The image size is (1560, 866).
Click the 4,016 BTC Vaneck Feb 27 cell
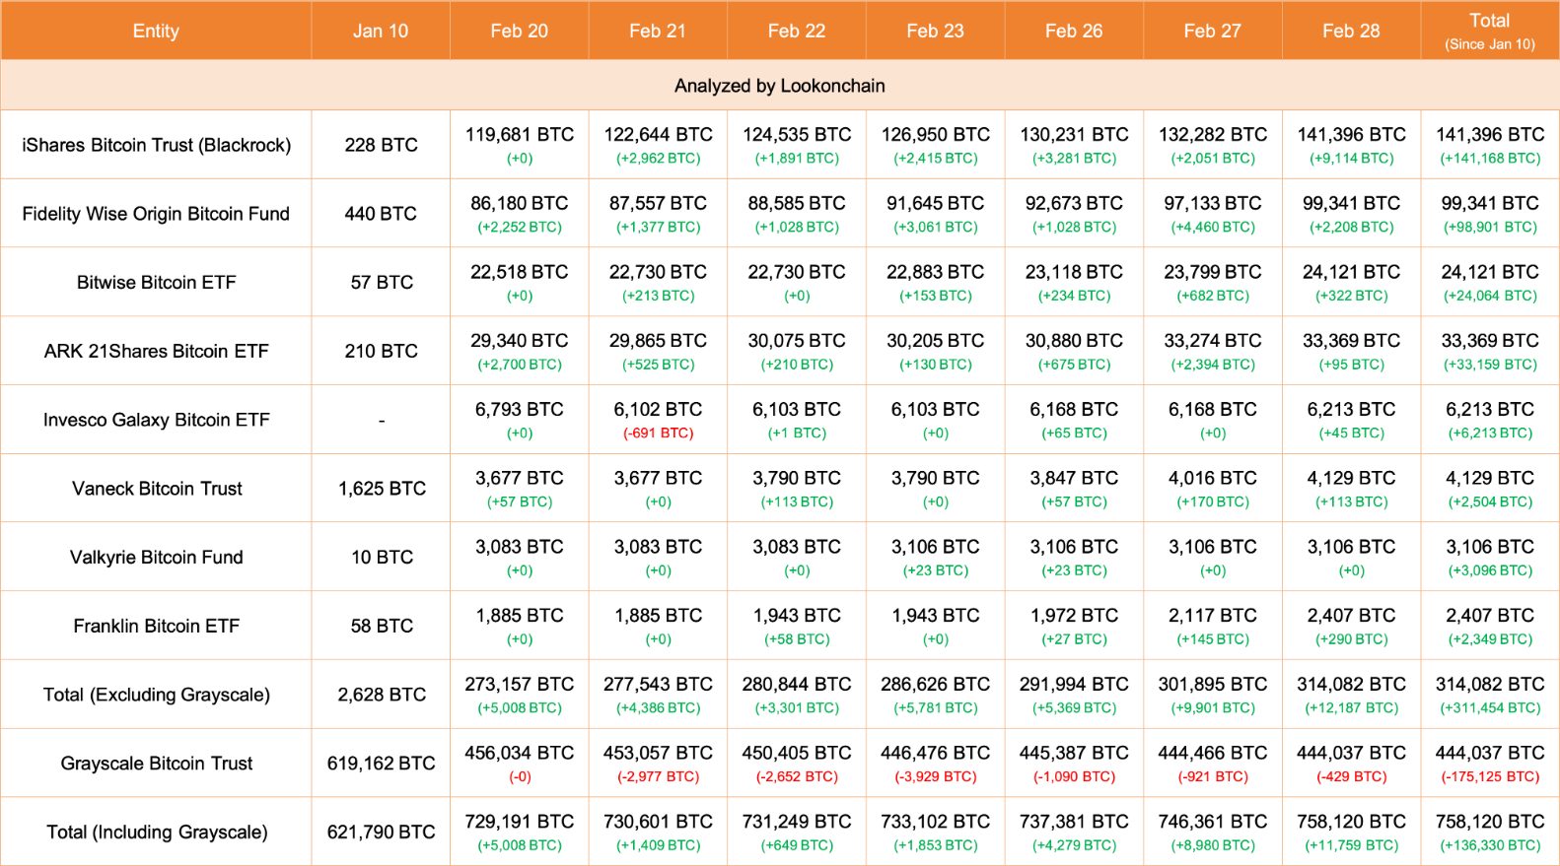click(x=1213, y=489)
